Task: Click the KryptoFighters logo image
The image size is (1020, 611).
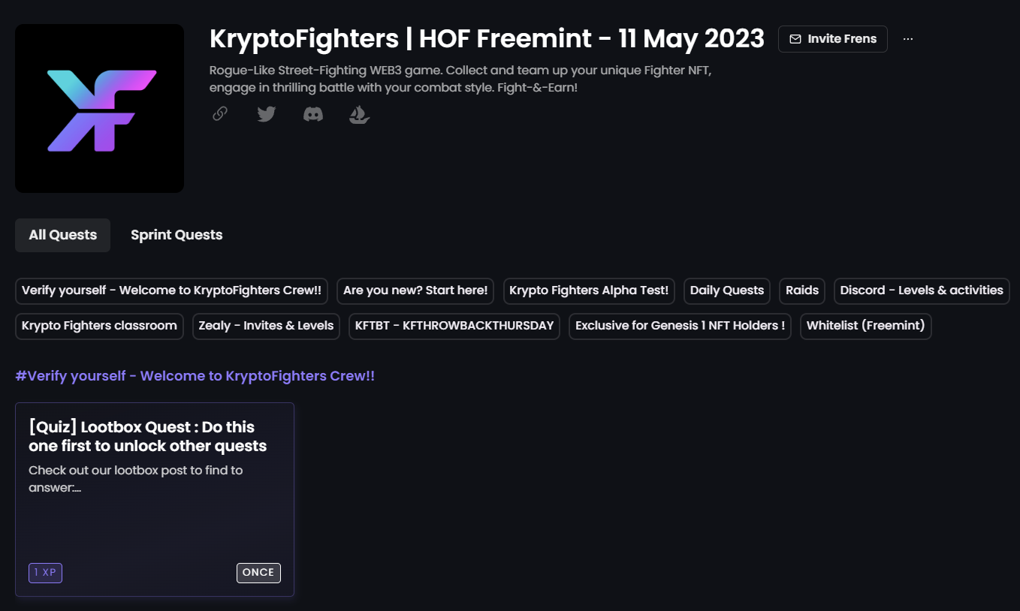Action: [99, 108]
